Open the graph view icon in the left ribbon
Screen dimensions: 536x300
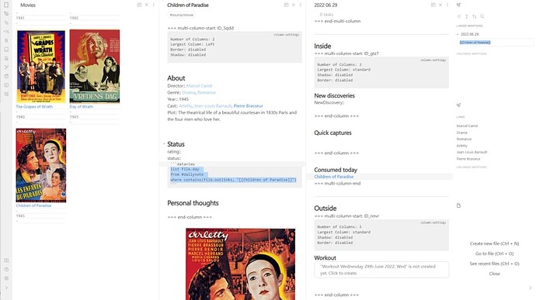point(6,67)
